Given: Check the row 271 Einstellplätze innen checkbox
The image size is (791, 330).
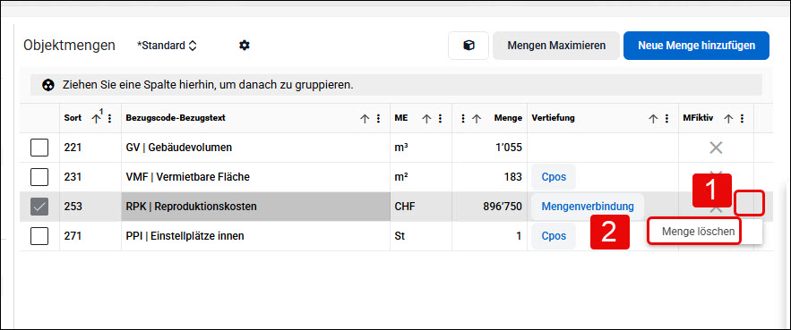Looking at the screenshot, I should point(39,236).
